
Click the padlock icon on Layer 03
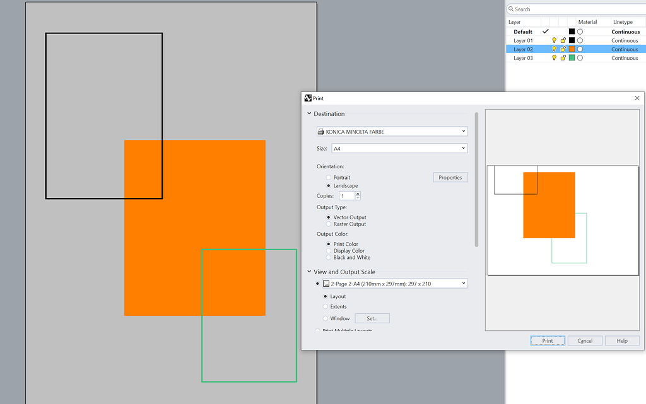click(x=563, y=57)
